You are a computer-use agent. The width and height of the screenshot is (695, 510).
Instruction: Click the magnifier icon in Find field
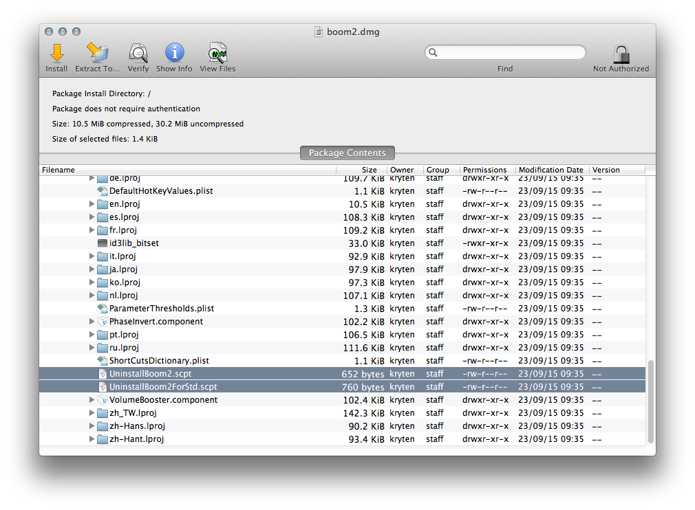click(433, 52)
